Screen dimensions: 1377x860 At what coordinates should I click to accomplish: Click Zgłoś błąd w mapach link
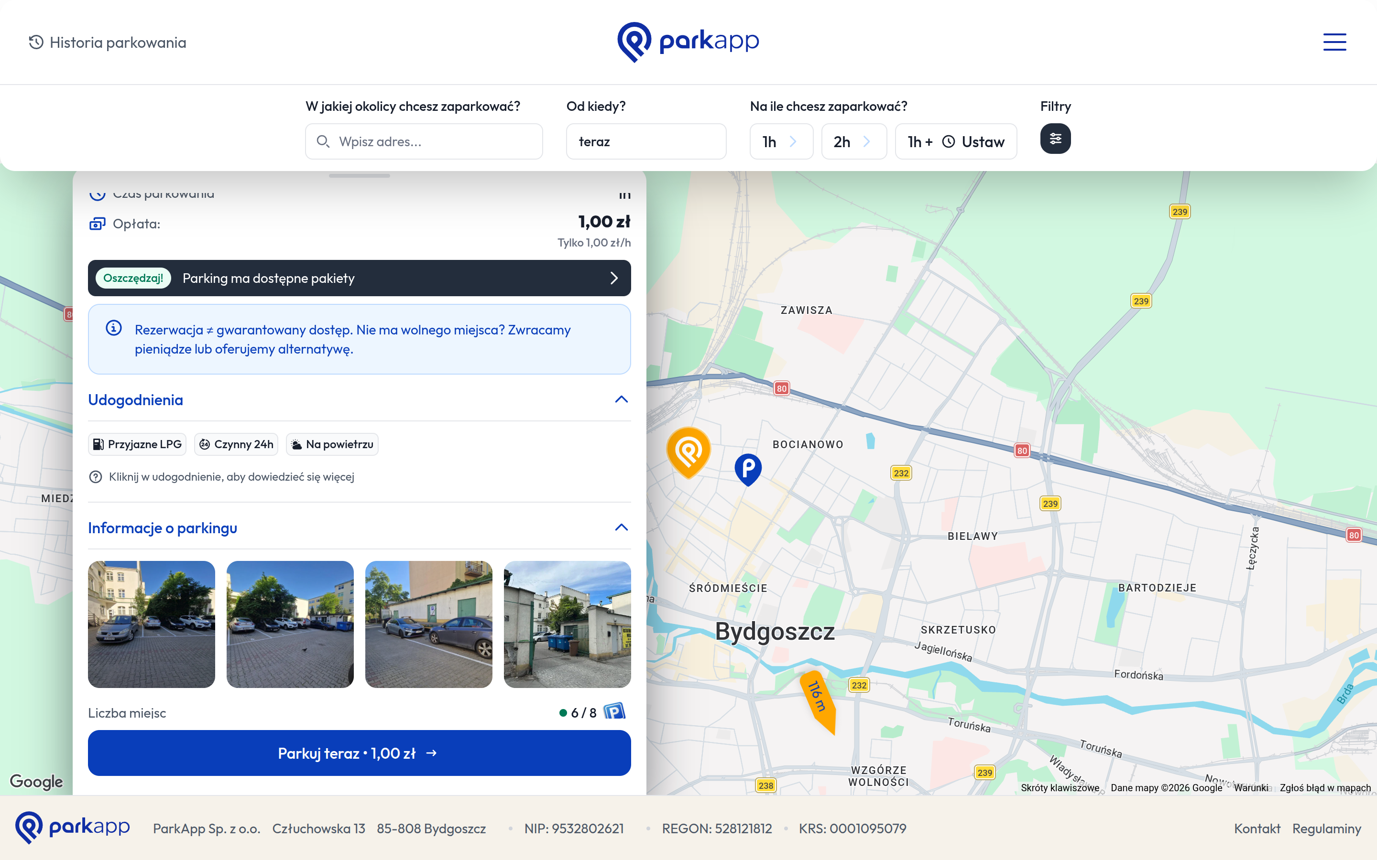tap(1325, 788)
